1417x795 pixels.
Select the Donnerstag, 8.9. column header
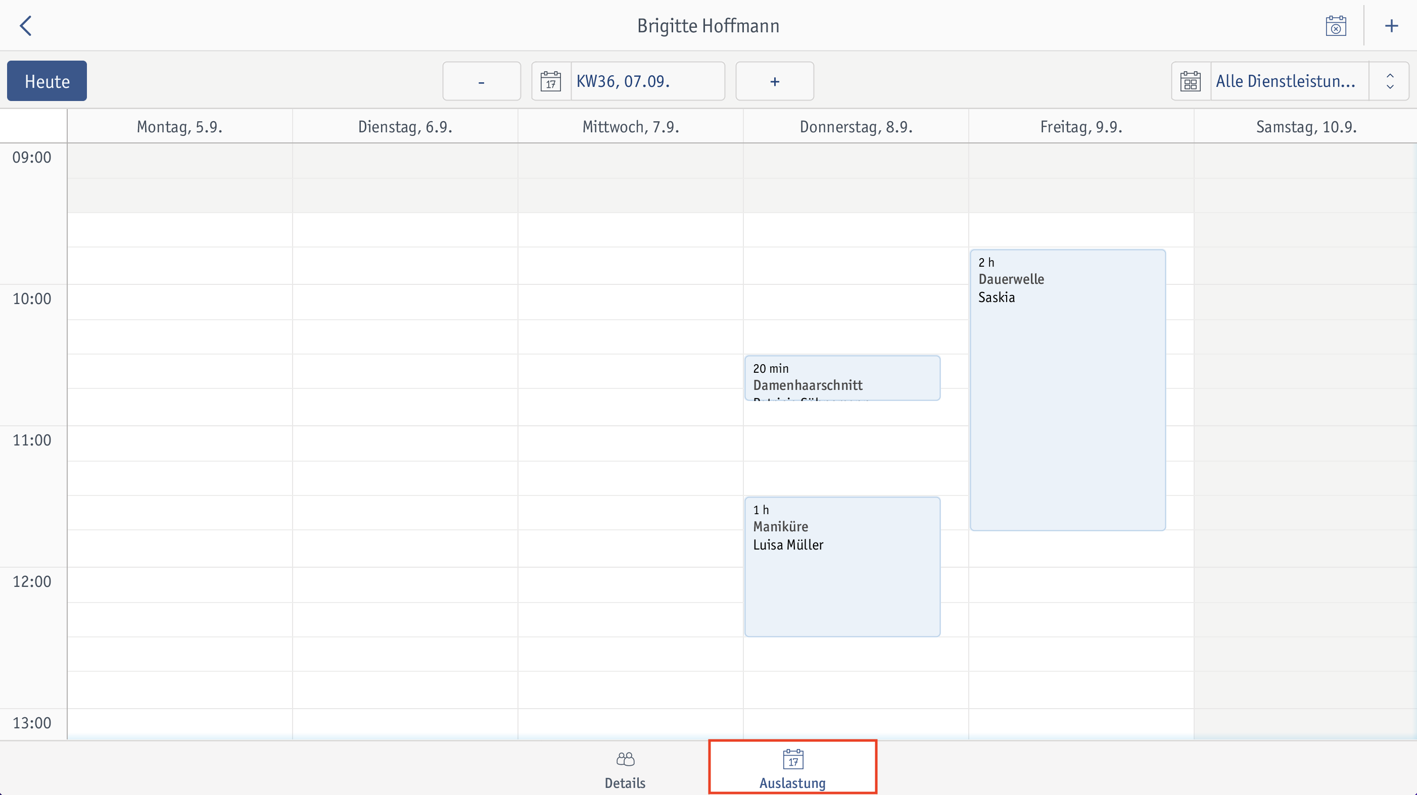856,126
